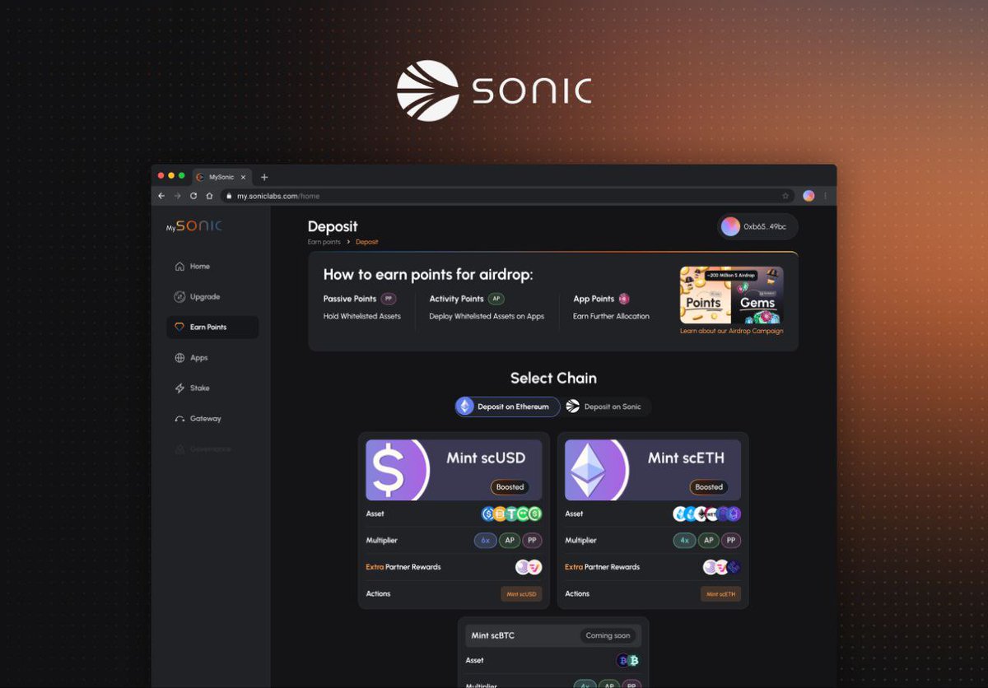Screen dimensions: 988x688
Task: Click Learn about our Airdrop Campaign link
Action: pos(732,331)
